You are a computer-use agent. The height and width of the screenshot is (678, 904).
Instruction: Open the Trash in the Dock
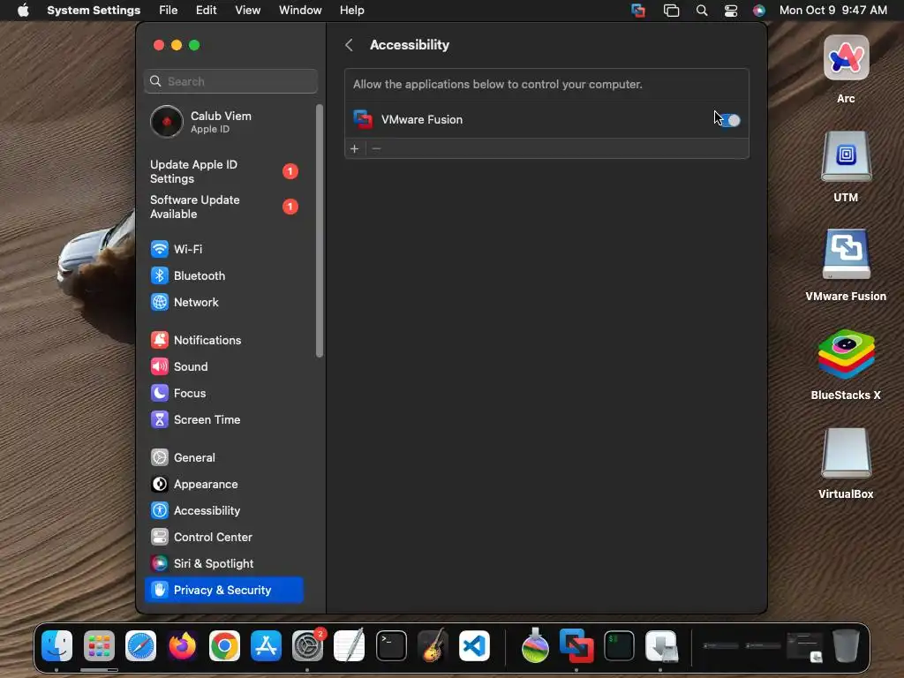click(846, 645)
